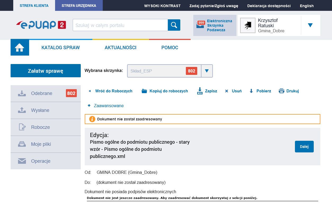Click the Pobierz download arrow
The height and width of the screenshot is (204, 332).
251,91
